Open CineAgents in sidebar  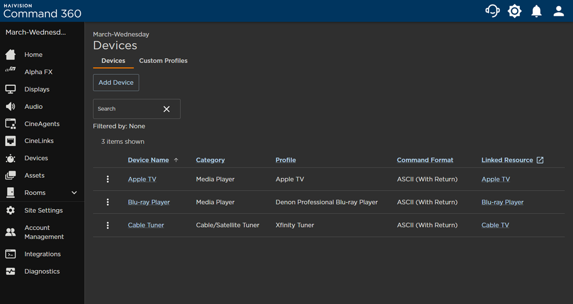42,124
